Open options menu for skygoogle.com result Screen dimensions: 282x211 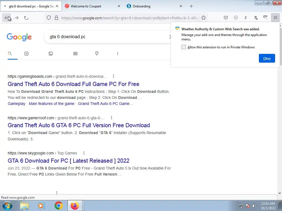(84, 153)
